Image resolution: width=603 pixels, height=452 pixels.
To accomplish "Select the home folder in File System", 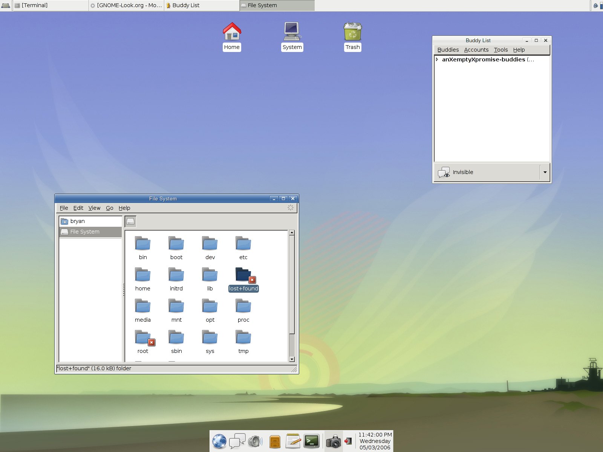I will (143, 279).
